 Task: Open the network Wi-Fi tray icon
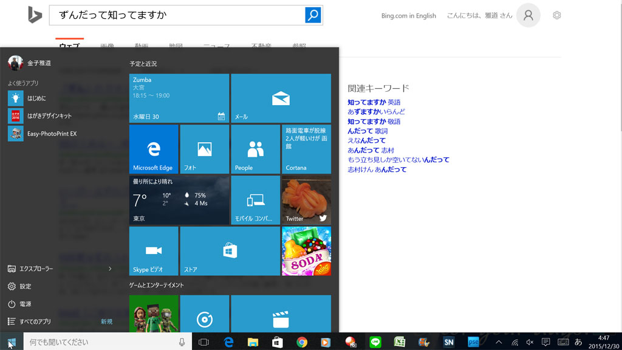point(514,342)
